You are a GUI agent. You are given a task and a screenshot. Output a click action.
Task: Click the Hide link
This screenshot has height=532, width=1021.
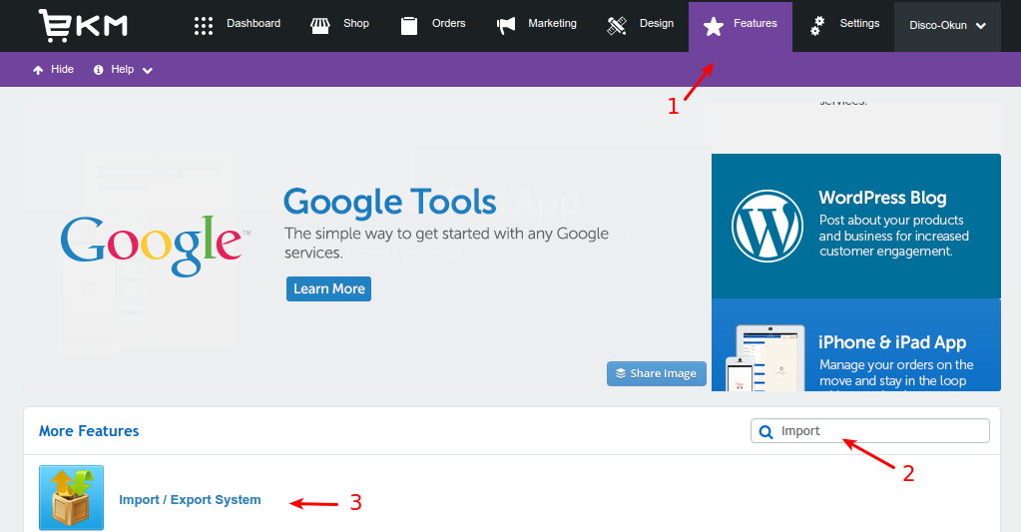(x=62, y=69)
